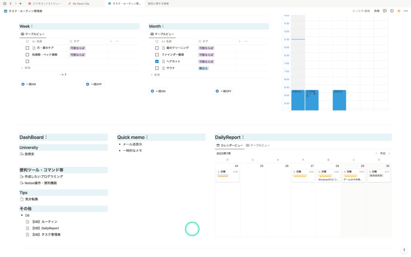Collapse the DB toggle list
The image size is (411, 257).
[22, 215]
